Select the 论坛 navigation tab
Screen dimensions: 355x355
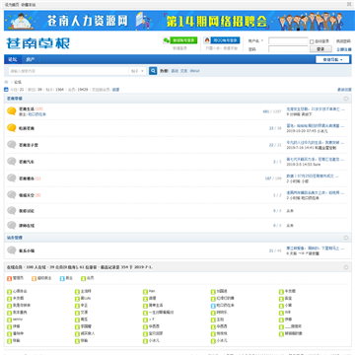(x=13, y=59)
